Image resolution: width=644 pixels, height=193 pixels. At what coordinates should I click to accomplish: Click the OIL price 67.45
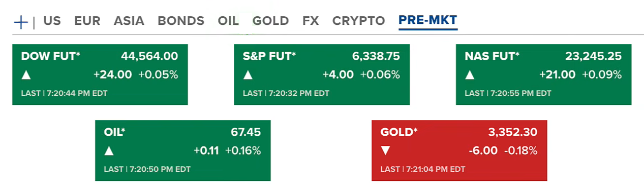246,132
